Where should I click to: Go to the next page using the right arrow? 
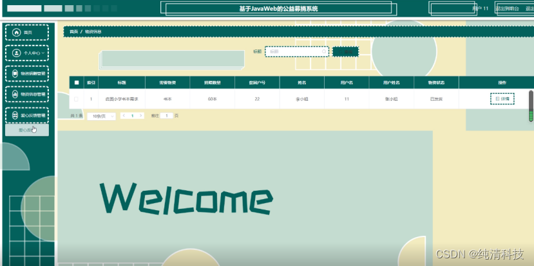tap(141, 116)
